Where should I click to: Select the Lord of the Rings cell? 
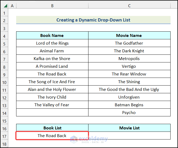[x=52, y=43]
